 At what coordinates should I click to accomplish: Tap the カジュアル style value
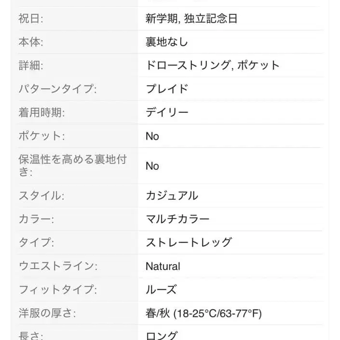(x=172, y=196)
